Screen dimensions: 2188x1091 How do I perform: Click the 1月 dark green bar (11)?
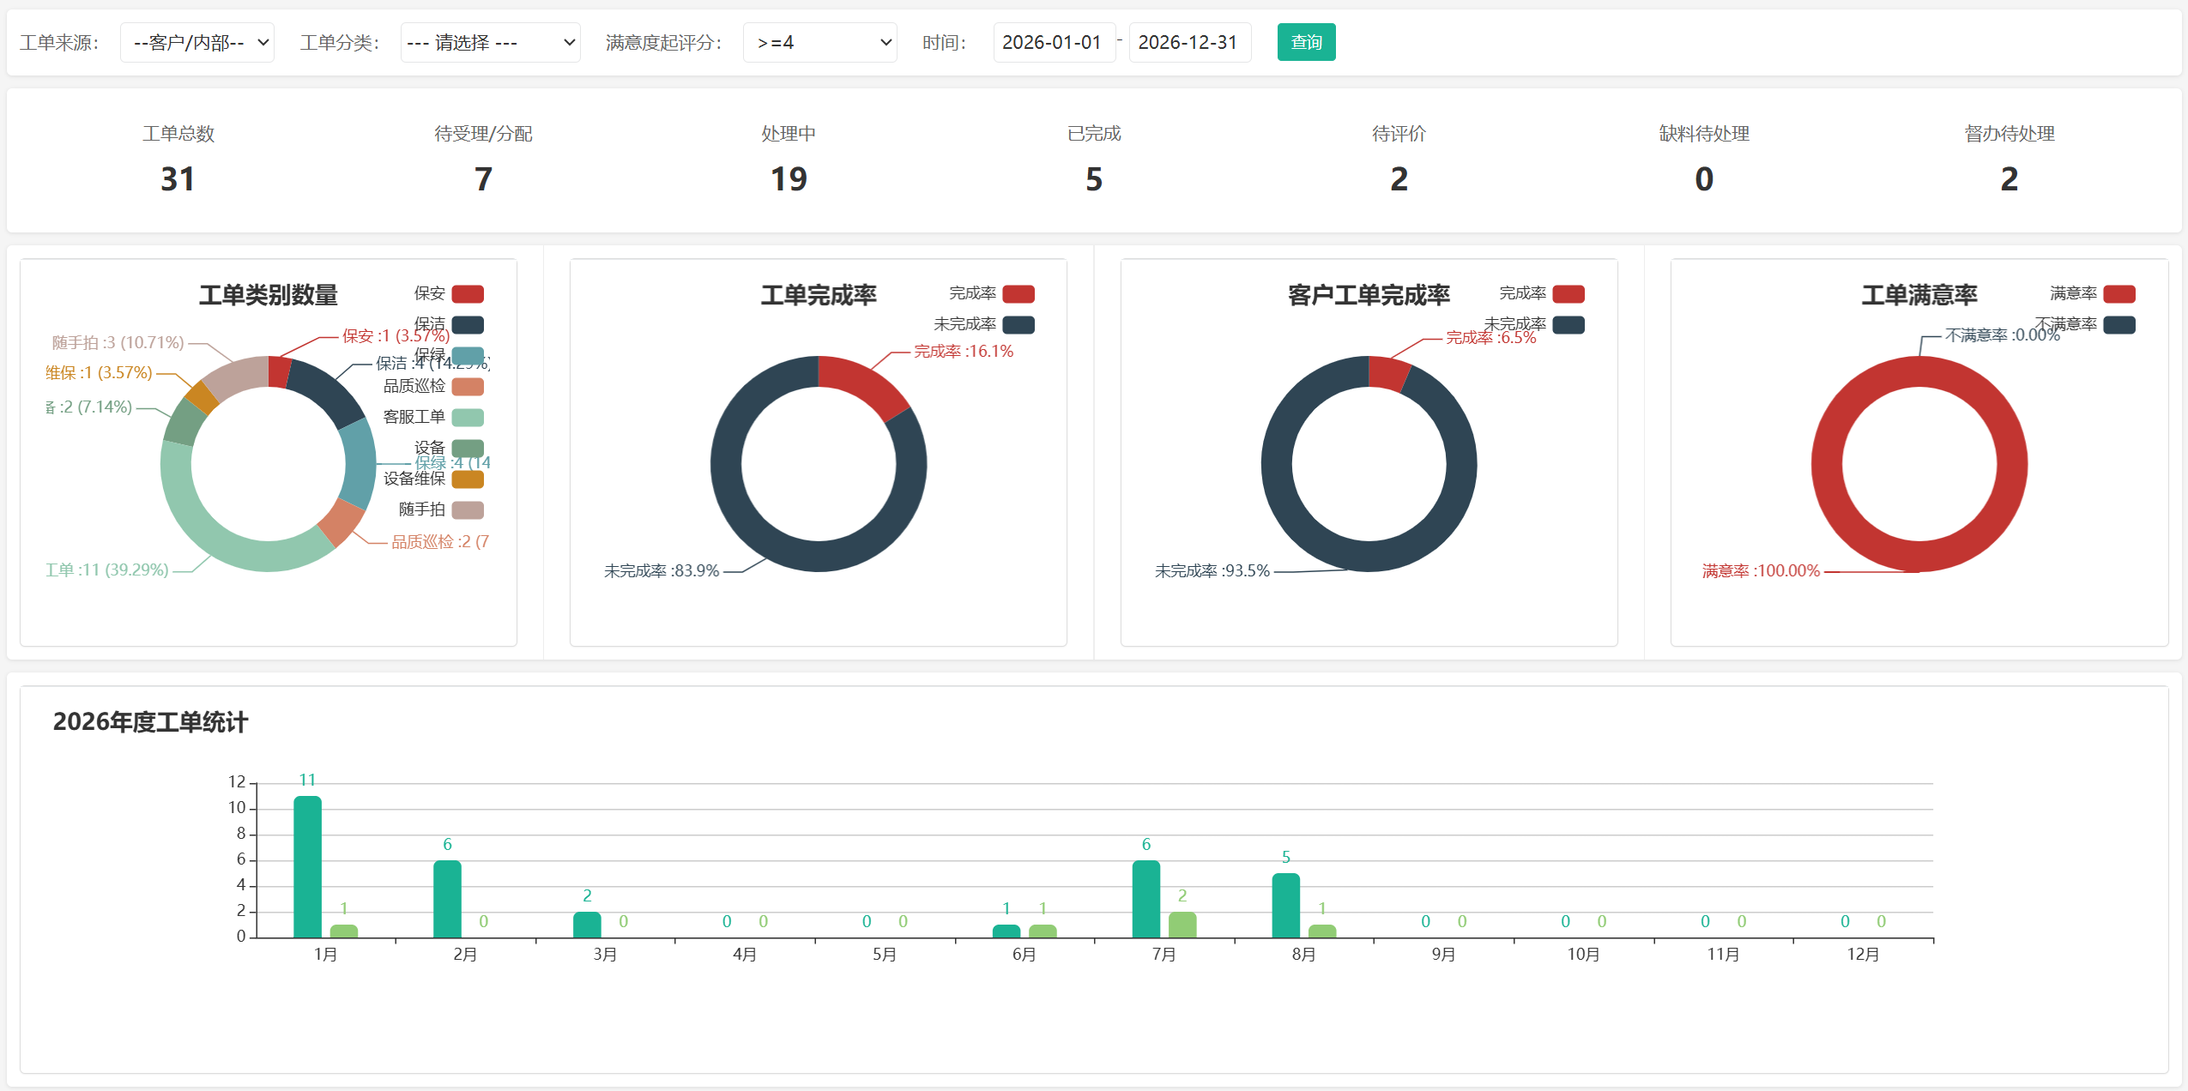pos(307,867)
